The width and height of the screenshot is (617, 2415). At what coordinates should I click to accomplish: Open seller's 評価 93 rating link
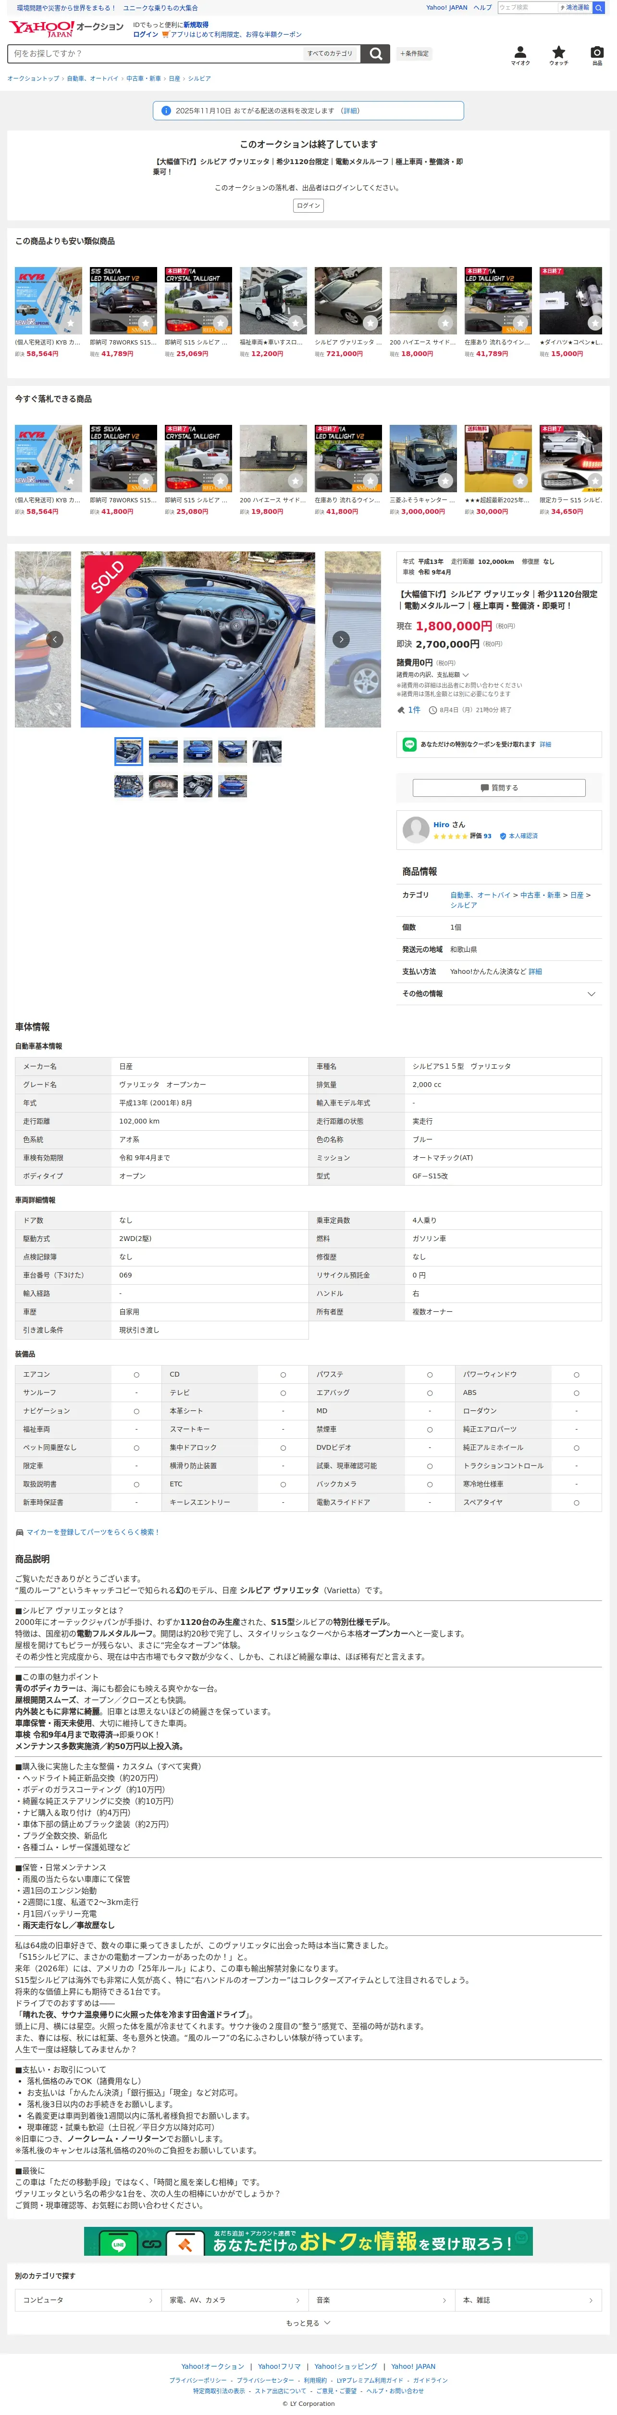[x=481, y=836]
